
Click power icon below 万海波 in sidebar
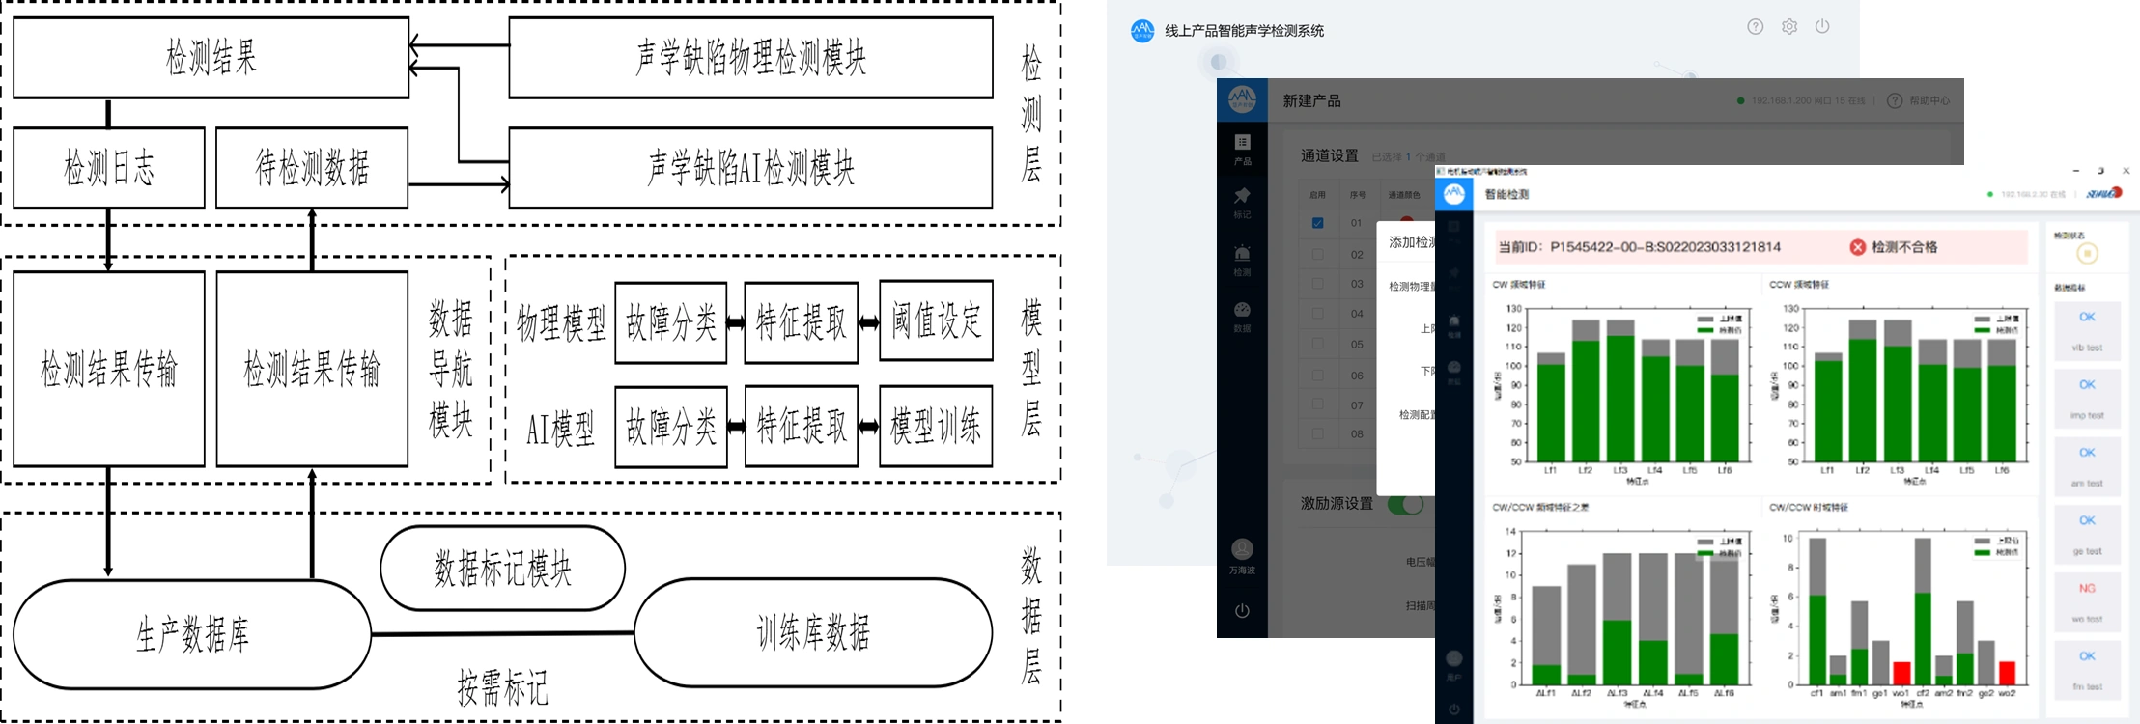coord(1242,610)
